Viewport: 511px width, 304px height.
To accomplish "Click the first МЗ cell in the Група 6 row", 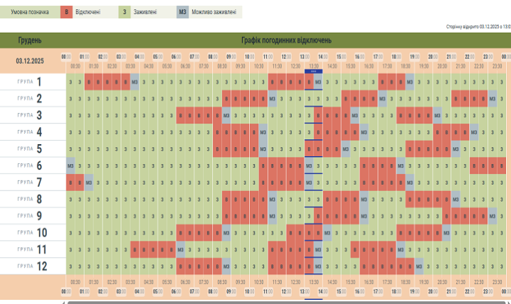I will 70,166.
